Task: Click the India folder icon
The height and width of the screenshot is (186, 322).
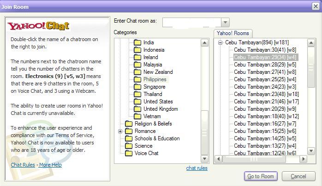Action: point(137,42)
